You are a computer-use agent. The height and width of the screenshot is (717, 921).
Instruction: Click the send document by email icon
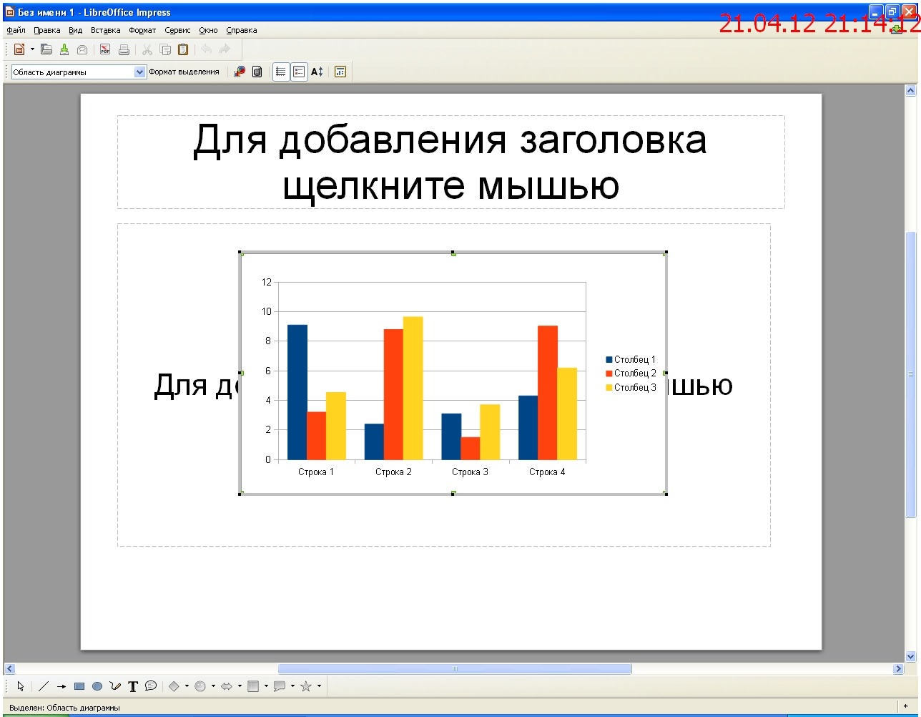[82, 49]
